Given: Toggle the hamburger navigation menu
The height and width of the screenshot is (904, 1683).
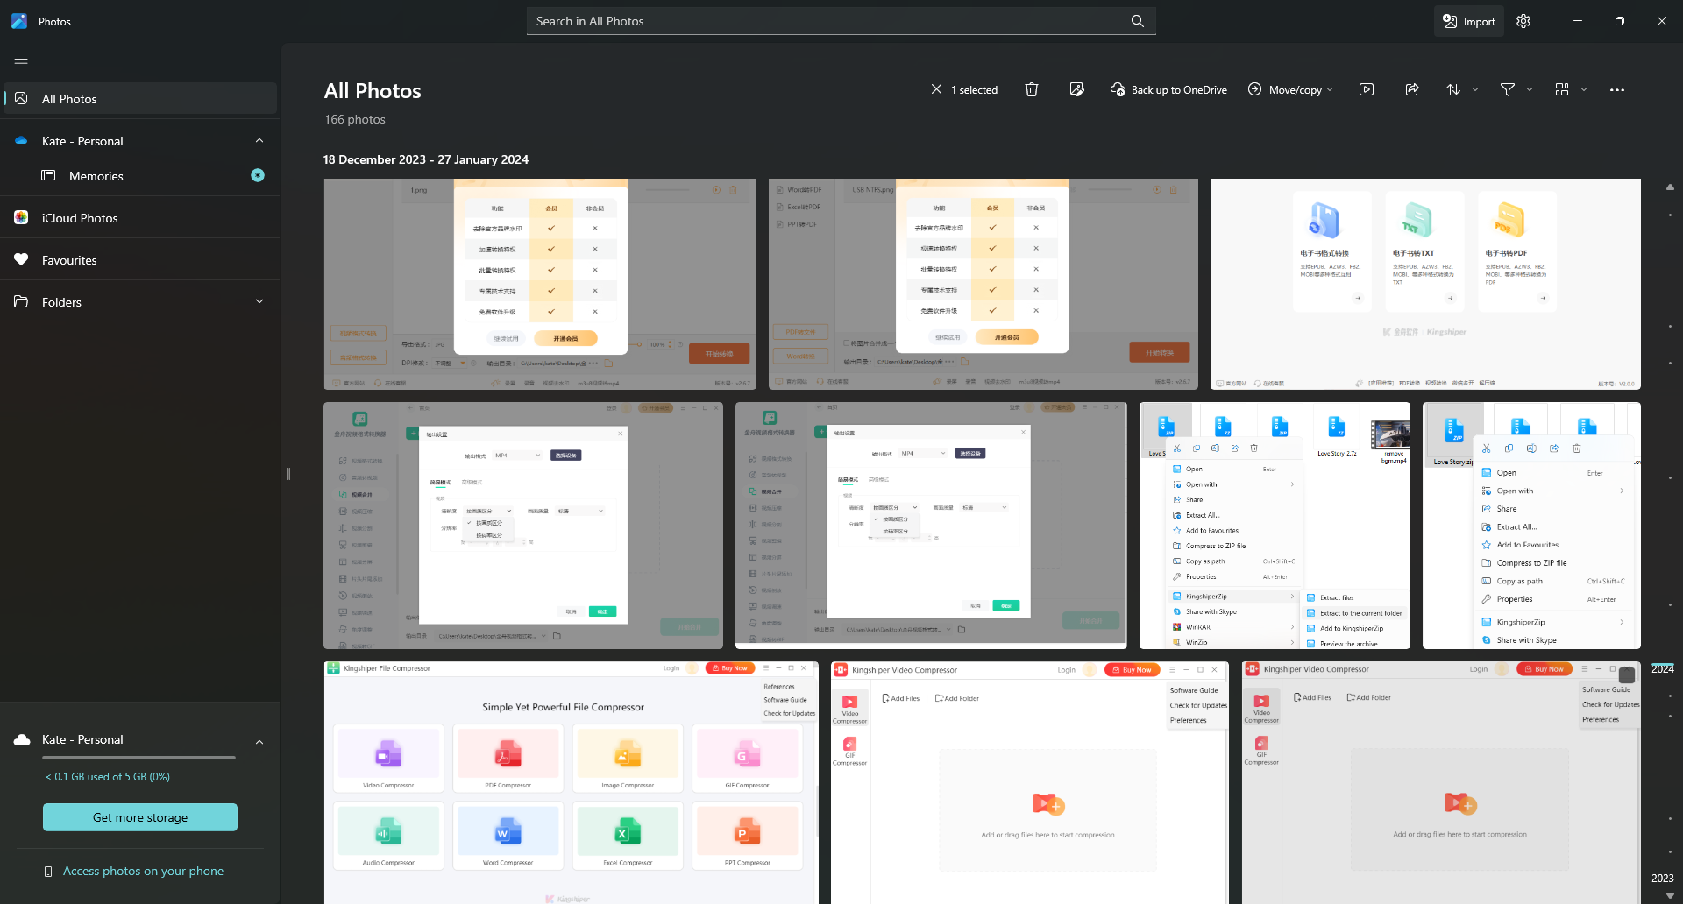Looking at the screenshot, I should pyautogui.click(x=21, y=63).
